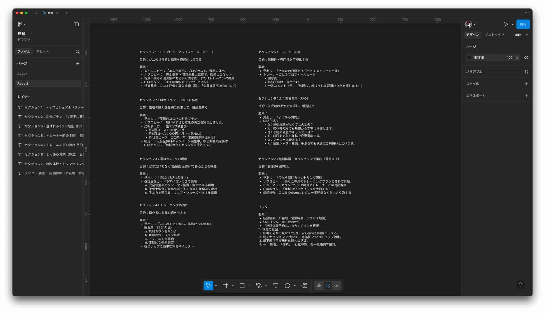The width and height of the screenshot is (545, 313).
Task: Select the Text tool
Action: click(x=276, y=286)
